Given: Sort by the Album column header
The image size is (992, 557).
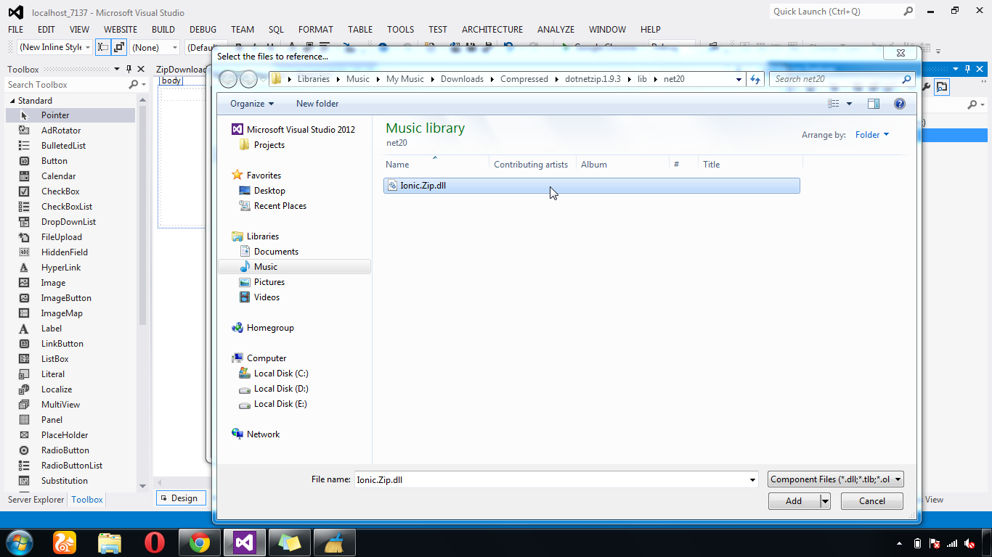Looking at the screenshot, I should click(622, 165).
